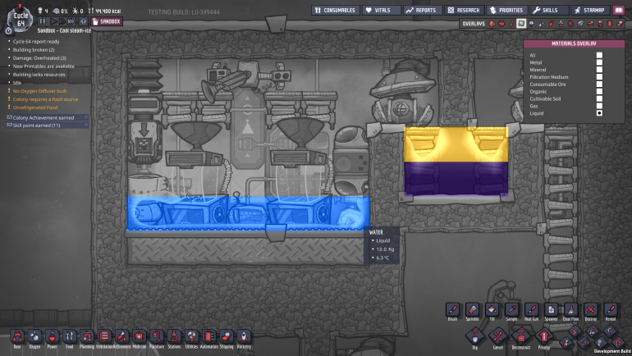Select the Dig tool
The height and width of the screenshot is (356, 632).
[x=474, y=336]
